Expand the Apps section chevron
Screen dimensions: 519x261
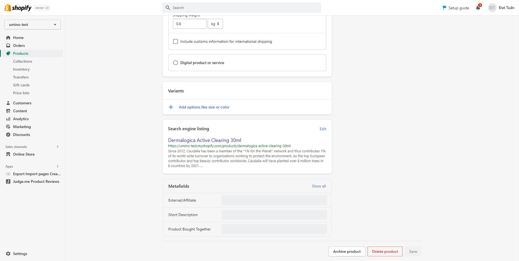(58, 166)
